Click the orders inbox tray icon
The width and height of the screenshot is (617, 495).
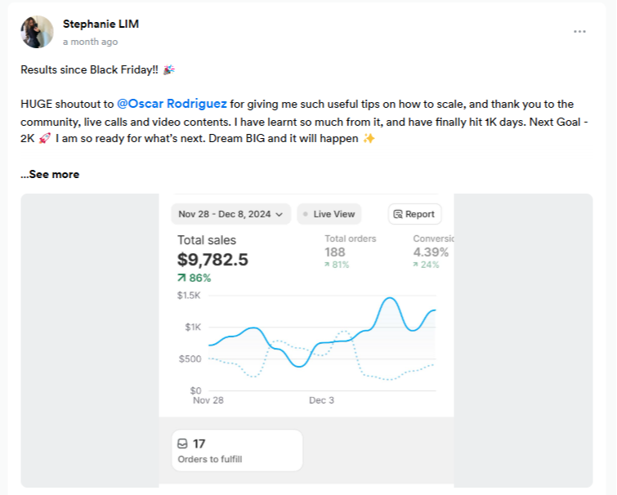point(182,444)
